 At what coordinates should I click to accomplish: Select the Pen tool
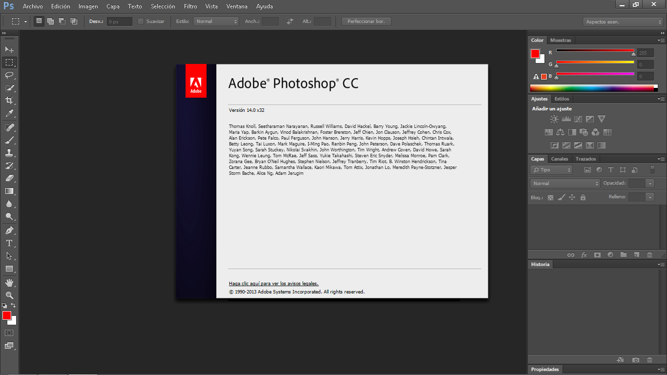(x=9, y=230)
